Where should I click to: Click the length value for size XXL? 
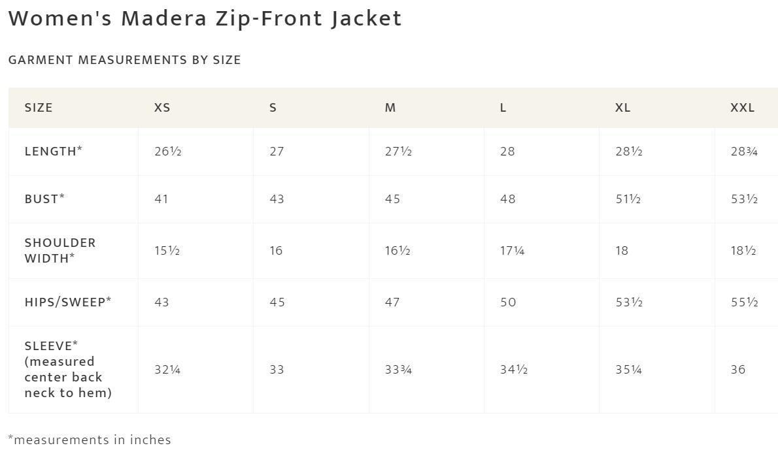coord(744,152)
